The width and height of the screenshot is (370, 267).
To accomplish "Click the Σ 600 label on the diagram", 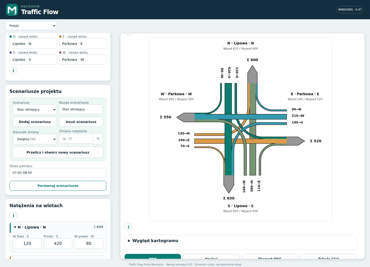I will [x=252, y=60].
